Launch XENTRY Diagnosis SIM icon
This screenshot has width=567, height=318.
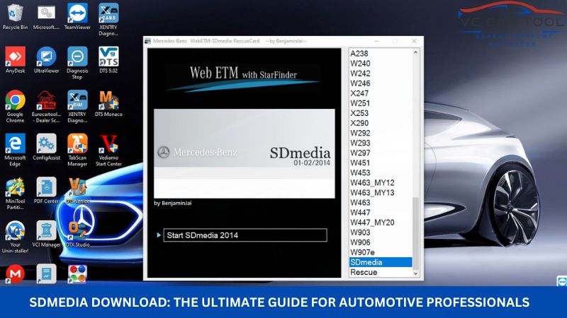click(x=77, y=107)
